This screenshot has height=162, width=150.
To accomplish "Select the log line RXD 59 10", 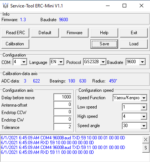I will (47, 143).
